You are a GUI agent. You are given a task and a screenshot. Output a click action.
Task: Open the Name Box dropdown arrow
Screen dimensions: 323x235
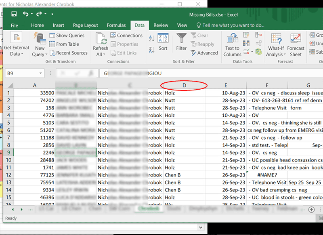tap(40, 73)
